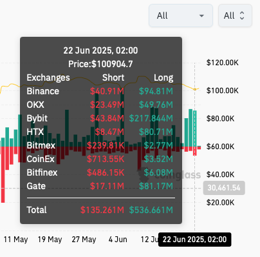Open the second 'All' stepper selector

coord(235,15)
